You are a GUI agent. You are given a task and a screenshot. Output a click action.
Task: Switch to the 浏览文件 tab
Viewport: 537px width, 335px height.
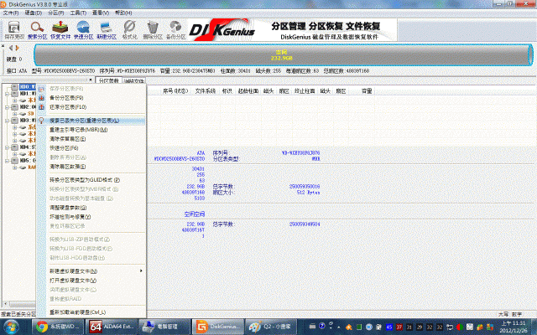134,81
